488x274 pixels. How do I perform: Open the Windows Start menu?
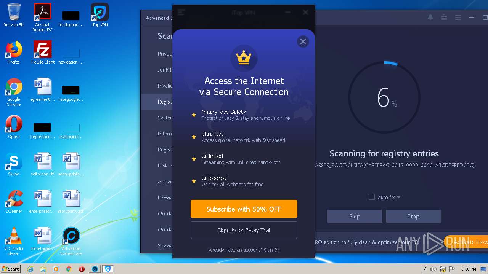[x=10, y=269]
